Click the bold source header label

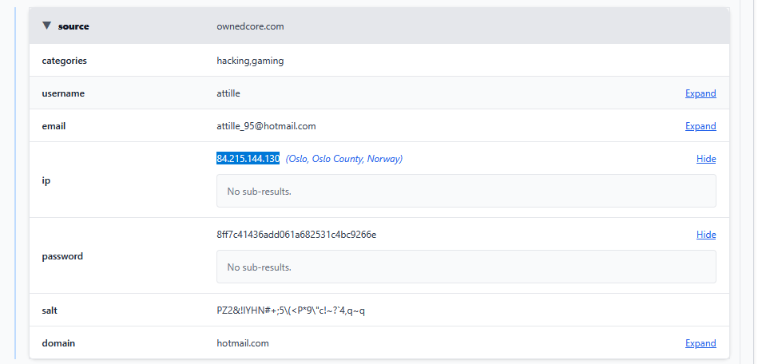73,26
